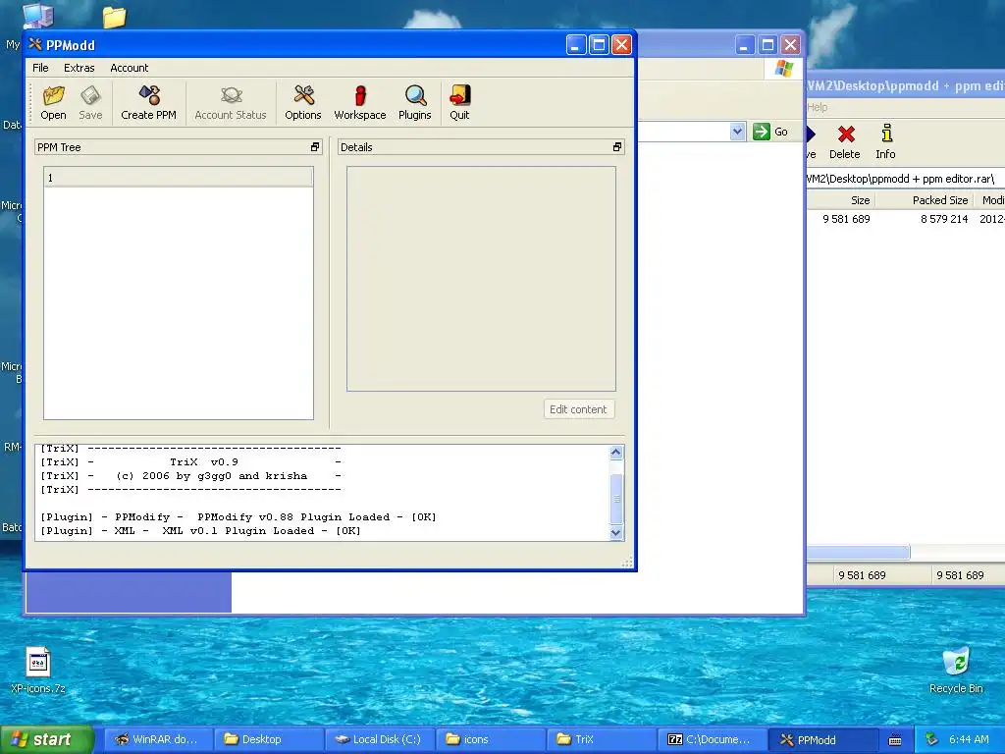Switch to Local Disk (C:) taskbar item
Image resolution: width=1005 pixels, height=754 pixels.
click(x=379, y=739)
